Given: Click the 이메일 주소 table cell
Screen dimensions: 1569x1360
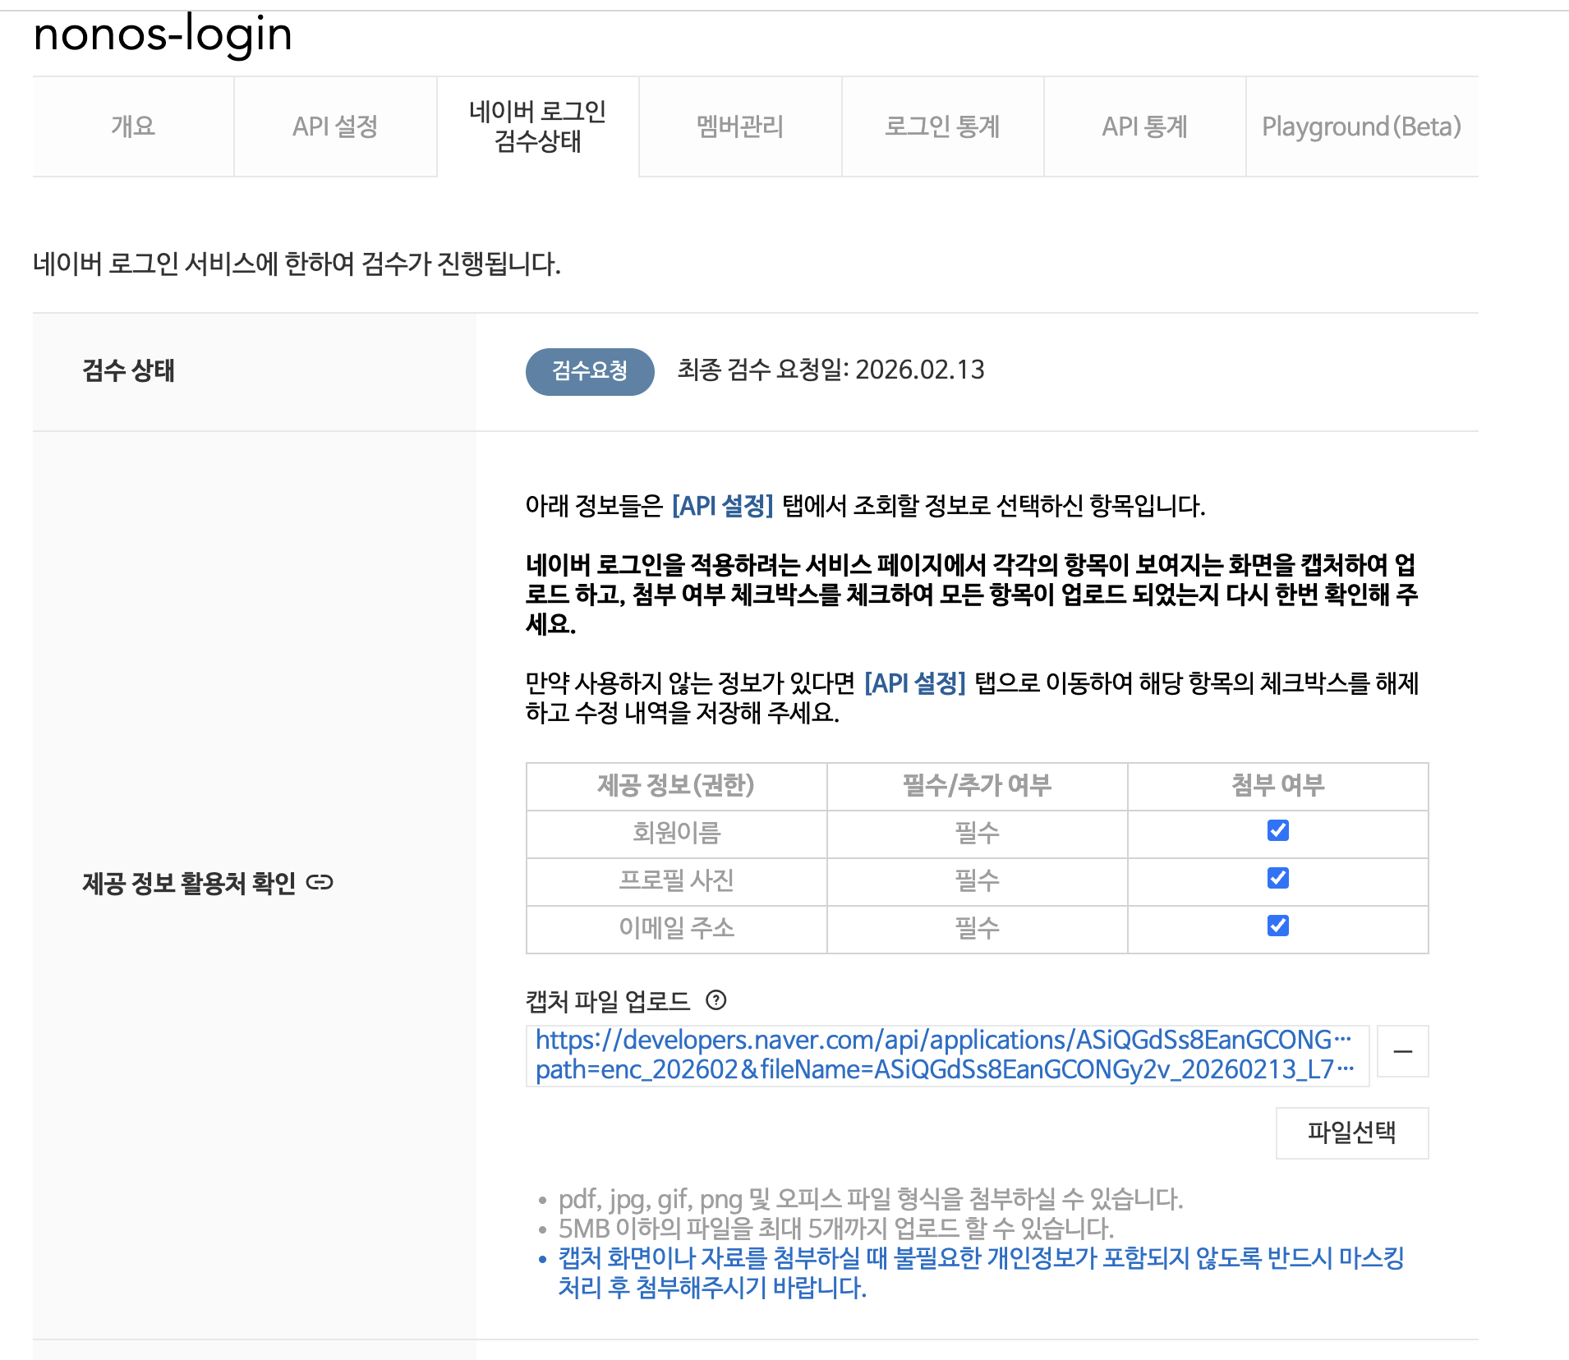Looking at the screenshot, I should pyautogui.click(x=677, y=929).
